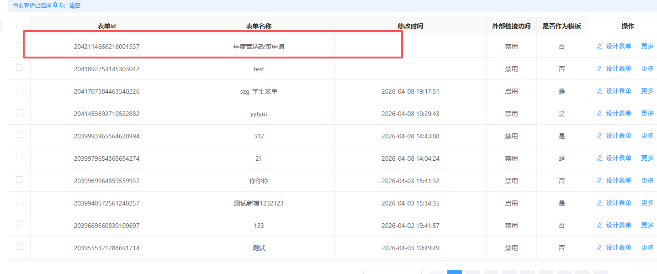Show 更多 actions for 你你你 form
The height and width of the screenshot is (274, 657).
(647, 180)
